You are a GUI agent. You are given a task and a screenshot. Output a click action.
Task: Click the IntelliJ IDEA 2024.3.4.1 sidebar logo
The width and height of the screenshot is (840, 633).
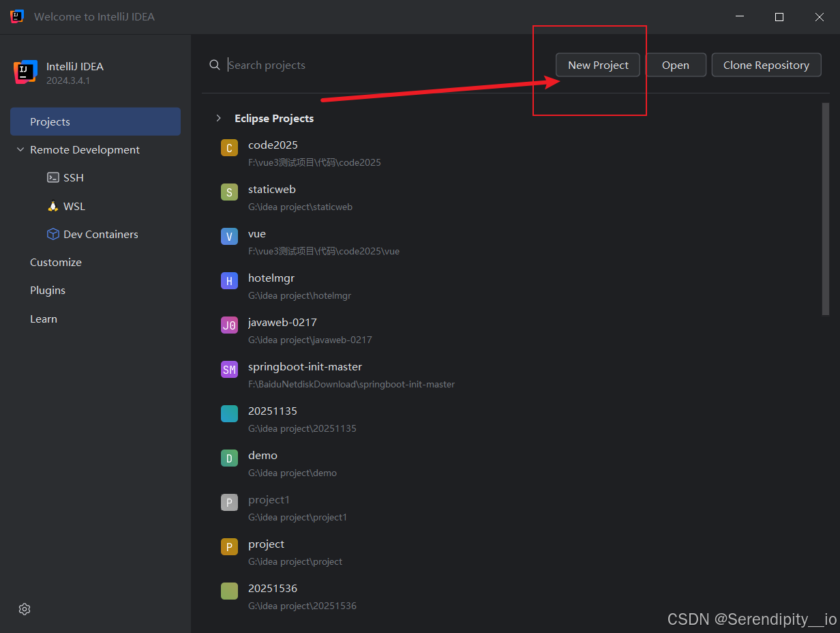25,72
